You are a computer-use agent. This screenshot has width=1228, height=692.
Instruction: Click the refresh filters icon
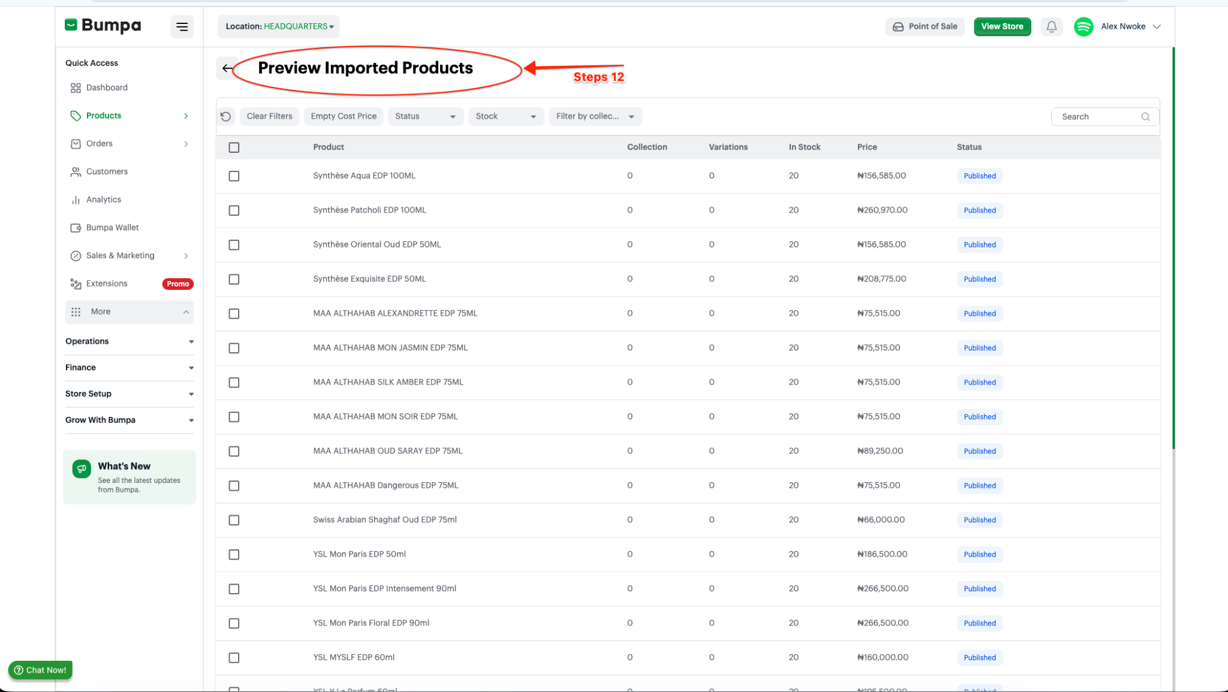pos(226,116)
